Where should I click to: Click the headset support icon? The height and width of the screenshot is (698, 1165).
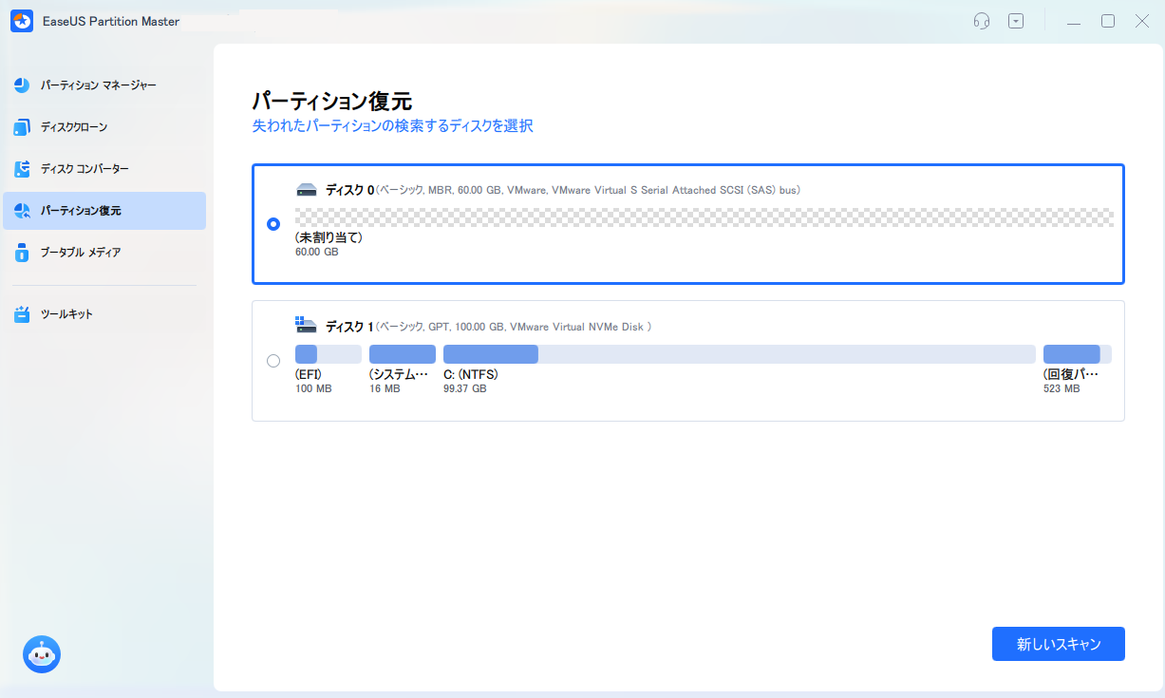981,20
